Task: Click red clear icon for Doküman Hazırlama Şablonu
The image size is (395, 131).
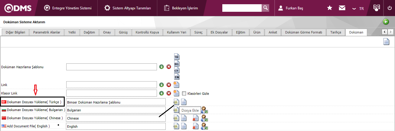Action: pyautogui.click(x=169, y=67)
